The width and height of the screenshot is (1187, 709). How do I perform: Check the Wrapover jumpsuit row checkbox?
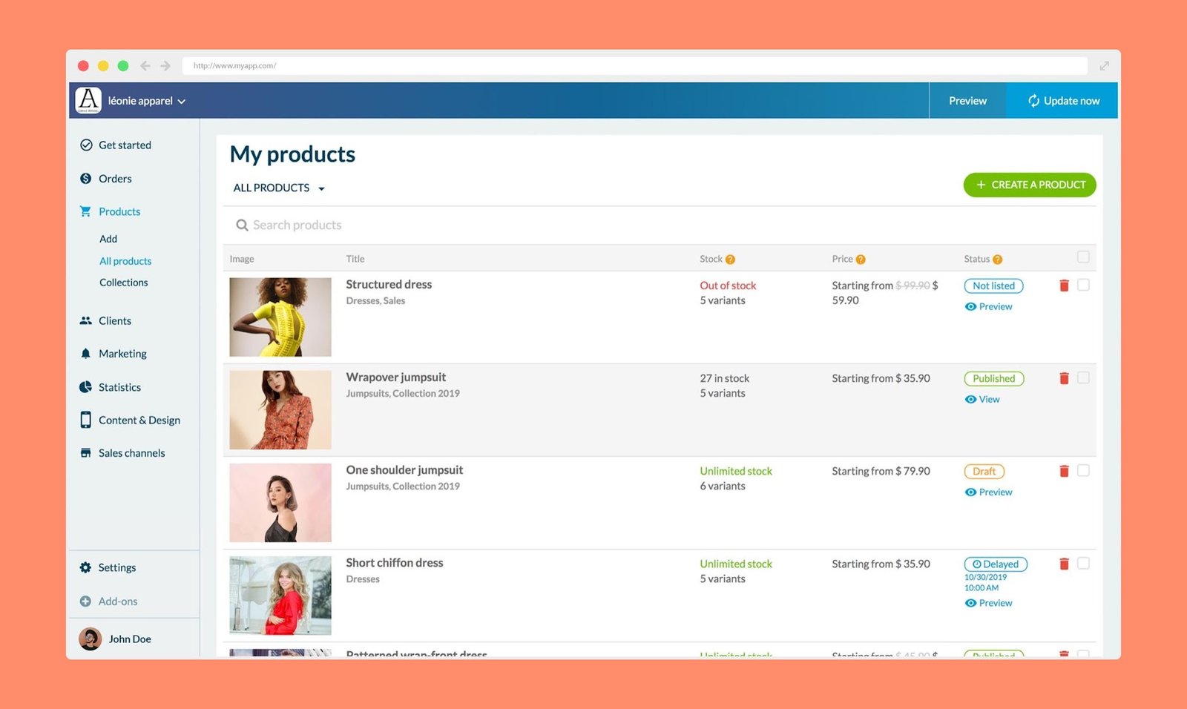(1083, 377)
